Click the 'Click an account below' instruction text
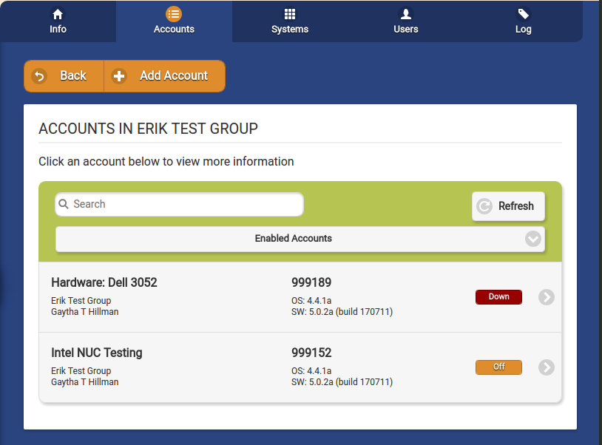The width and height of the screenshot is (602, 445). click(x=166, y=162)
